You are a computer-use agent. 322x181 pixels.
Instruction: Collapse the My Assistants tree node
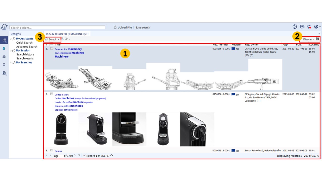pos(11,39)
